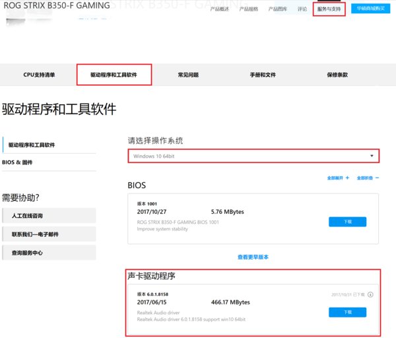Image resolution: width=396 pixels, height=338 pixels.
Task: Open the Windows 10 64bit OS dropdown
Action: pyautogui.click(x=253, y=156)
